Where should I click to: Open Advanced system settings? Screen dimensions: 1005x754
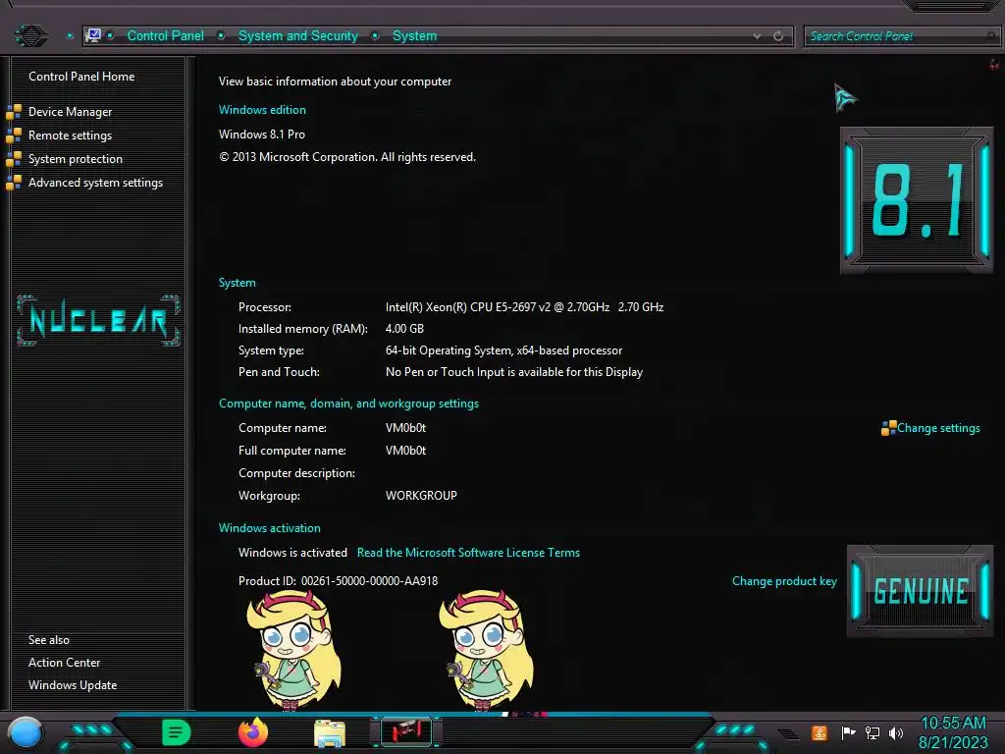[x=95, y=183]
